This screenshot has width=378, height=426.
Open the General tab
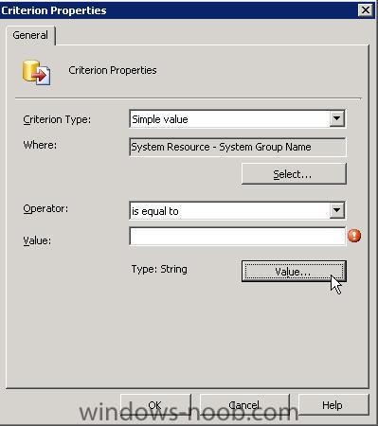(x=30, y=35)
